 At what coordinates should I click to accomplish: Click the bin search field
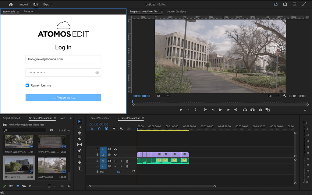click(25, 130)
